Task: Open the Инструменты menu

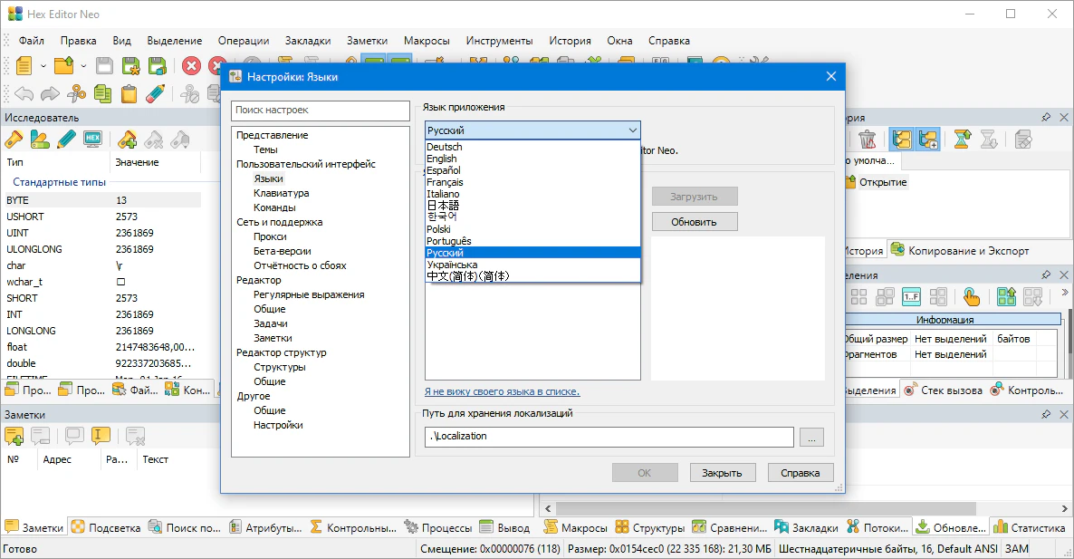Action: click(499, 41)
